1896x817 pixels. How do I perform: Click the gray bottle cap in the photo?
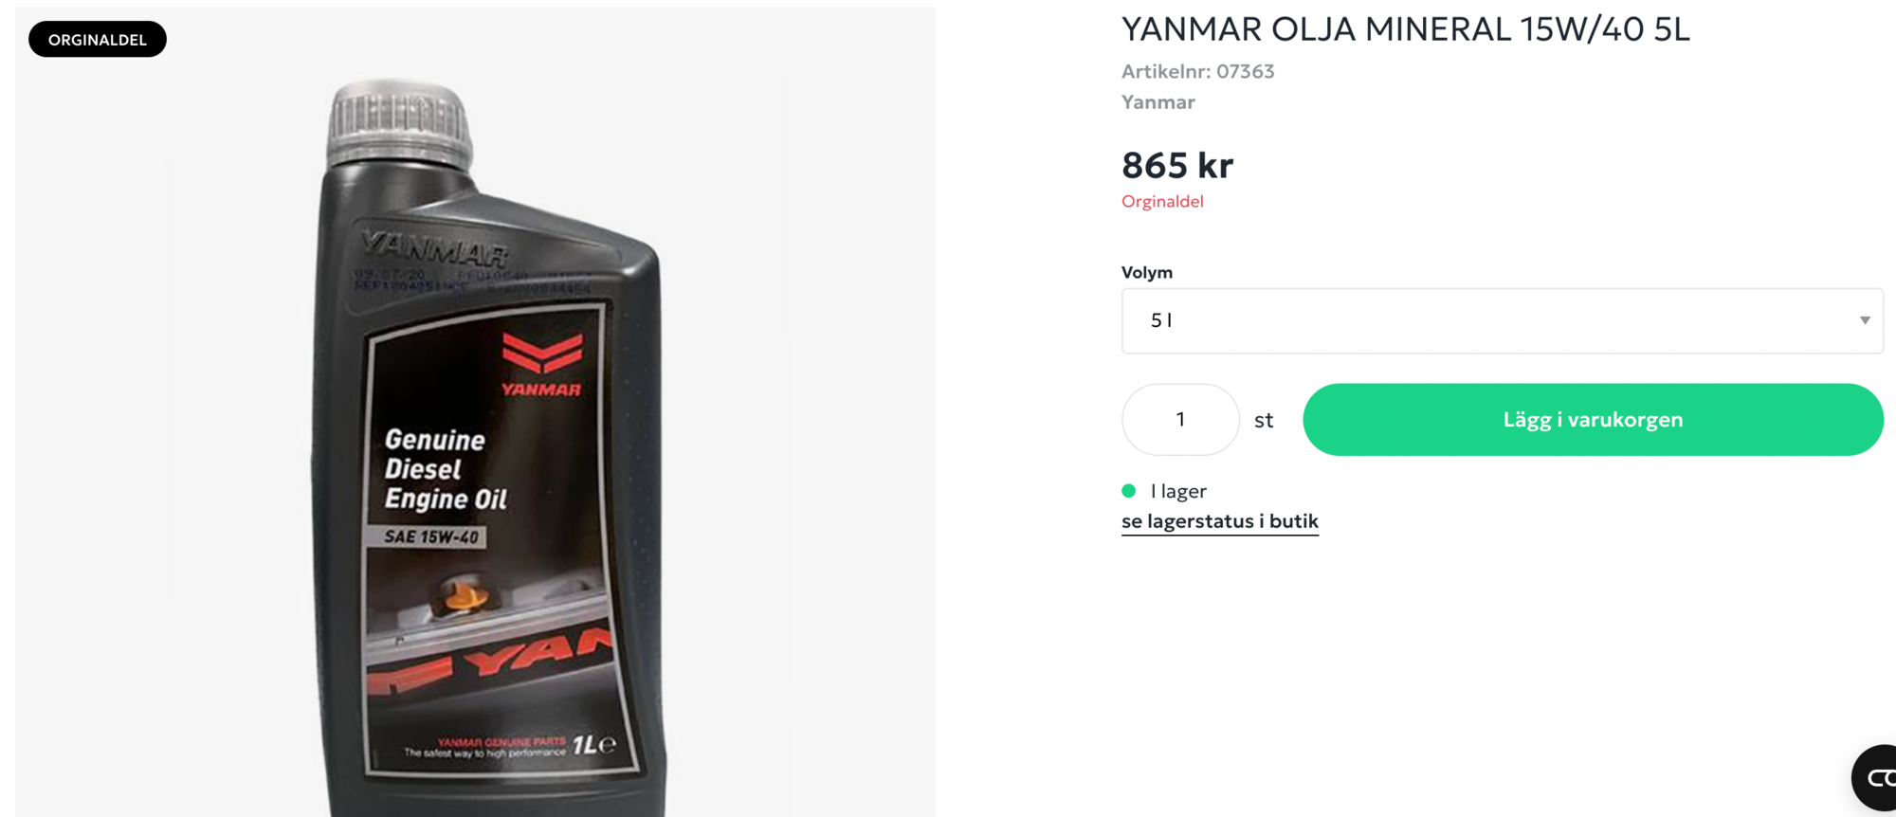(400, 123)
